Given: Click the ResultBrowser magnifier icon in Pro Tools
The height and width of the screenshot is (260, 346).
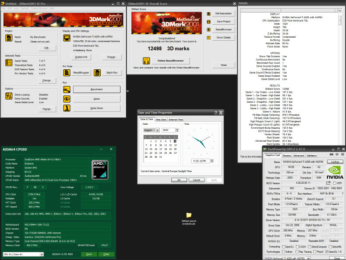Looking at the screenshot, I should click(67, 72).
